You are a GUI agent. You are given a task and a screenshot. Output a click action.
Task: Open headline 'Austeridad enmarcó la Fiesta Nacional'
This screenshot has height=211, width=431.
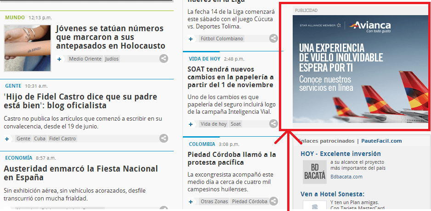81,173
